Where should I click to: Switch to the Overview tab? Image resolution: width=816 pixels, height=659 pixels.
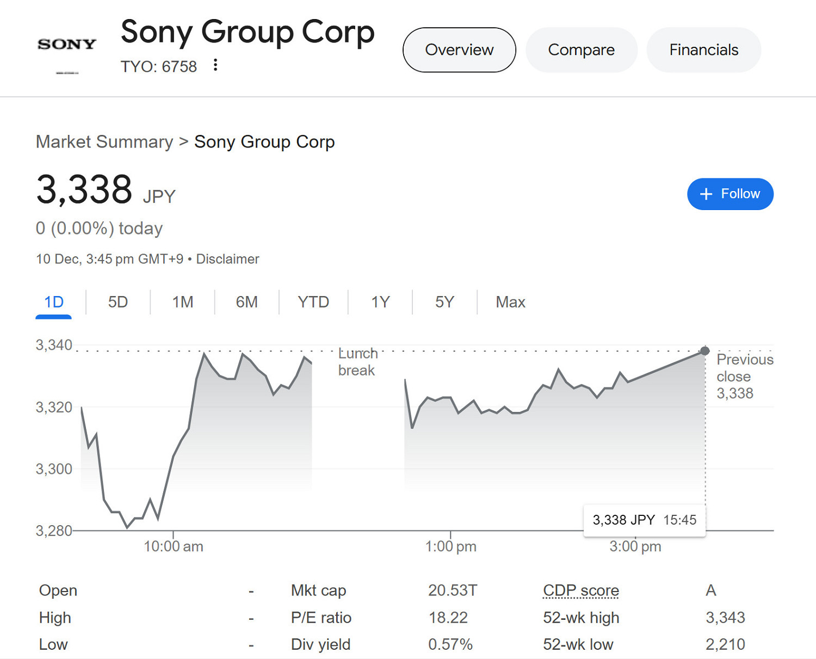click(x=459, y=50)
